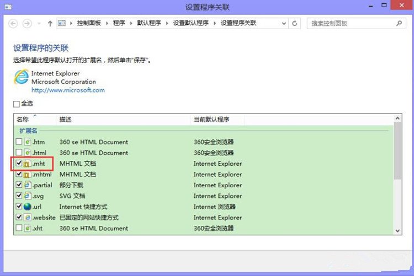Viewport: 414px width, 276px height.
Task: Click the .xht file type icon
Action: coord(28,228)
